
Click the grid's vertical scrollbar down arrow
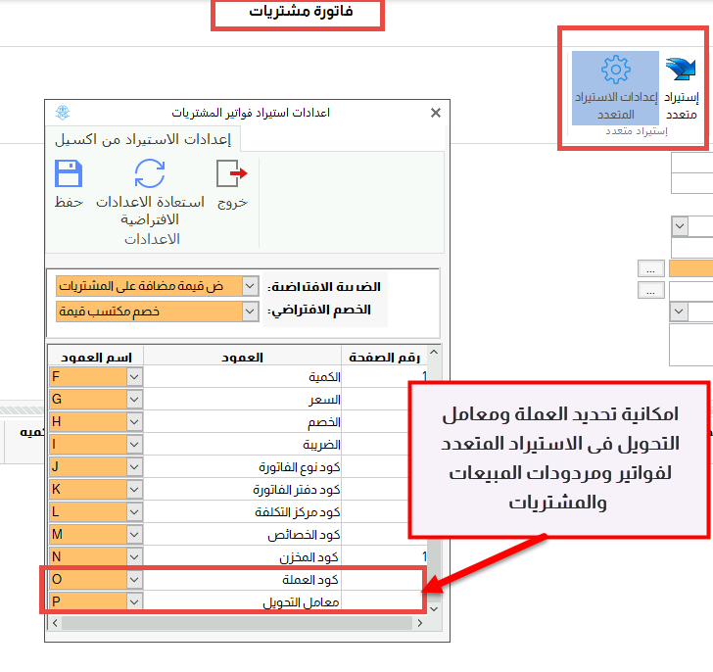click(434, 608)
